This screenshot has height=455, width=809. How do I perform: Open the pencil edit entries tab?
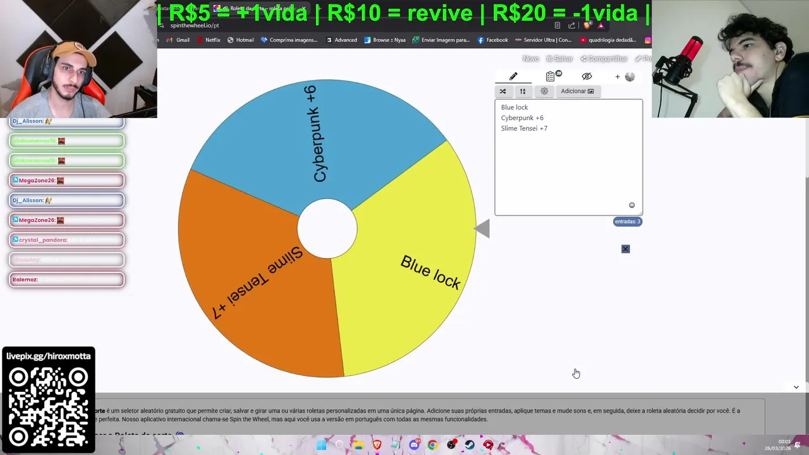click(513, 76)
